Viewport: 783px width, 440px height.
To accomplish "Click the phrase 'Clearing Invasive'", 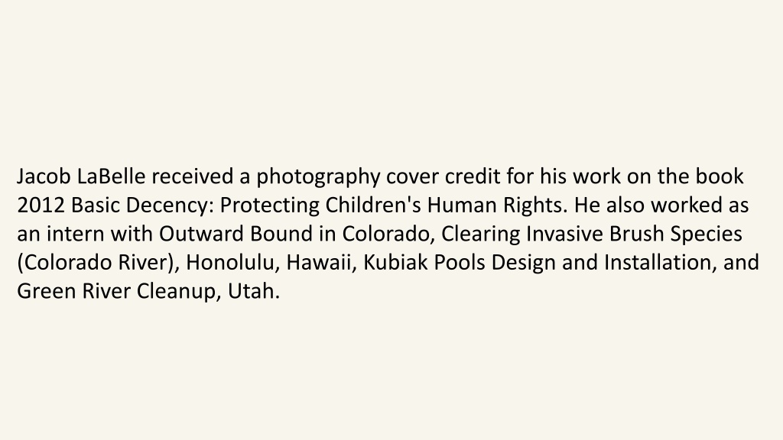I will 521,235.
